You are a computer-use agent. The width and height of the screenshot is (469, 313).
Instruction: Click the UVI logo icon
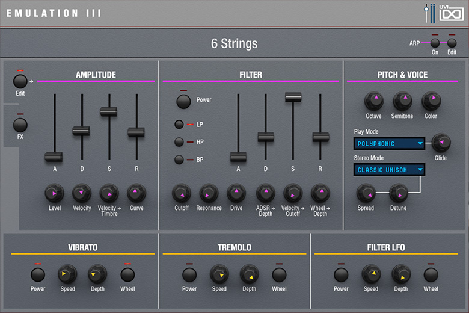click(450, 13)
